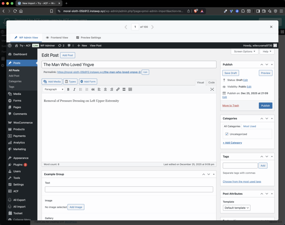
Task: Click the Publish button
Action: 266,106
